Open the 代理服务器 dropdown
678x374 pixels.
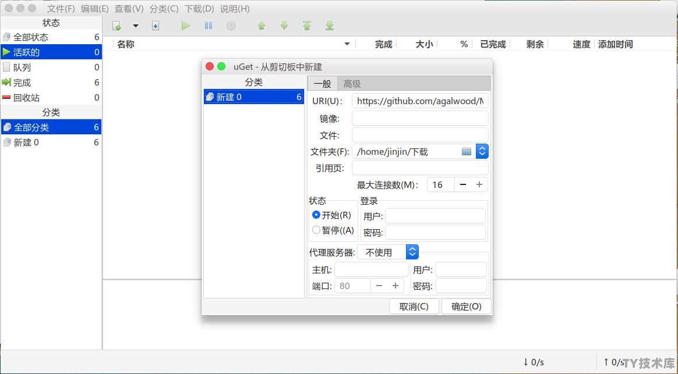click(388, 252)
